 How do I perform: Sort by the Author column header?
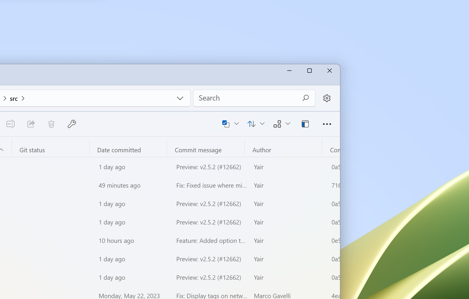(x=261, y=150)
